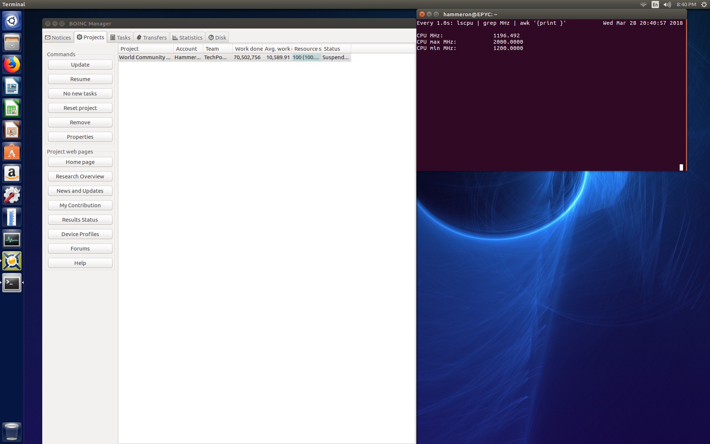Click the Update button for project
This screenshot has height=444, width=710.
(x=80, y=64)
